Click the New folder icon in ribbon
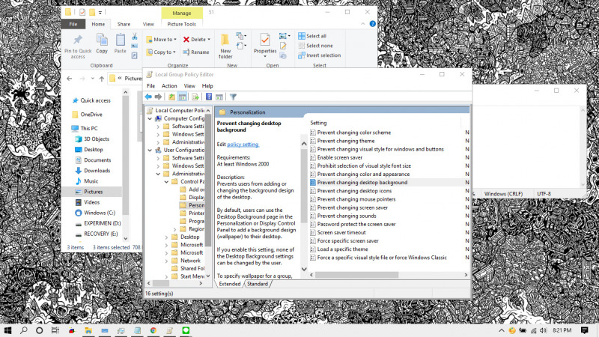This screenshot has width=599, height=337. [225, 46]
